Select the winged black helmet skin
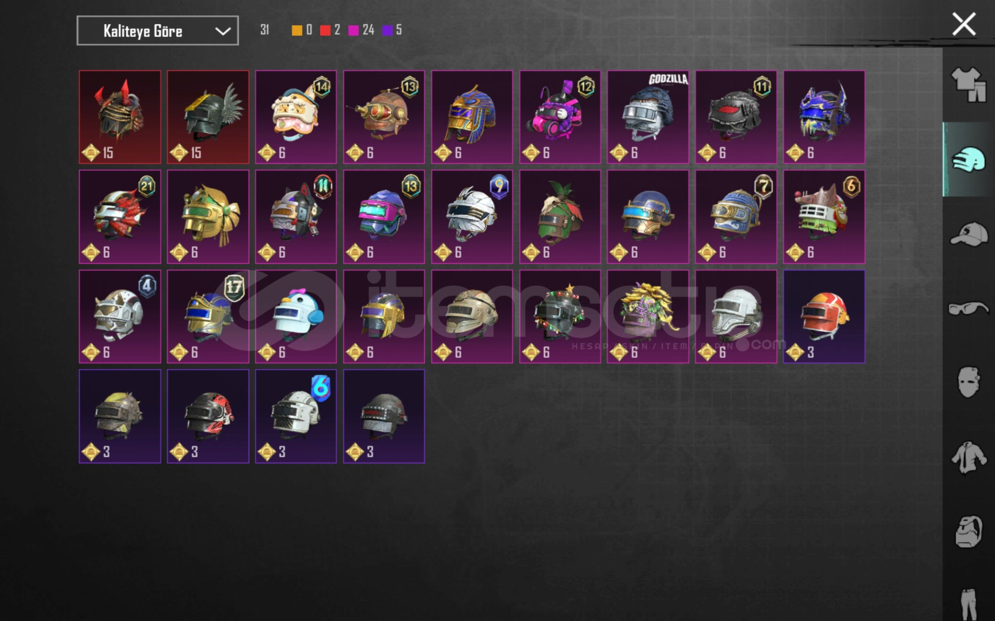 [x=208, y=117]
